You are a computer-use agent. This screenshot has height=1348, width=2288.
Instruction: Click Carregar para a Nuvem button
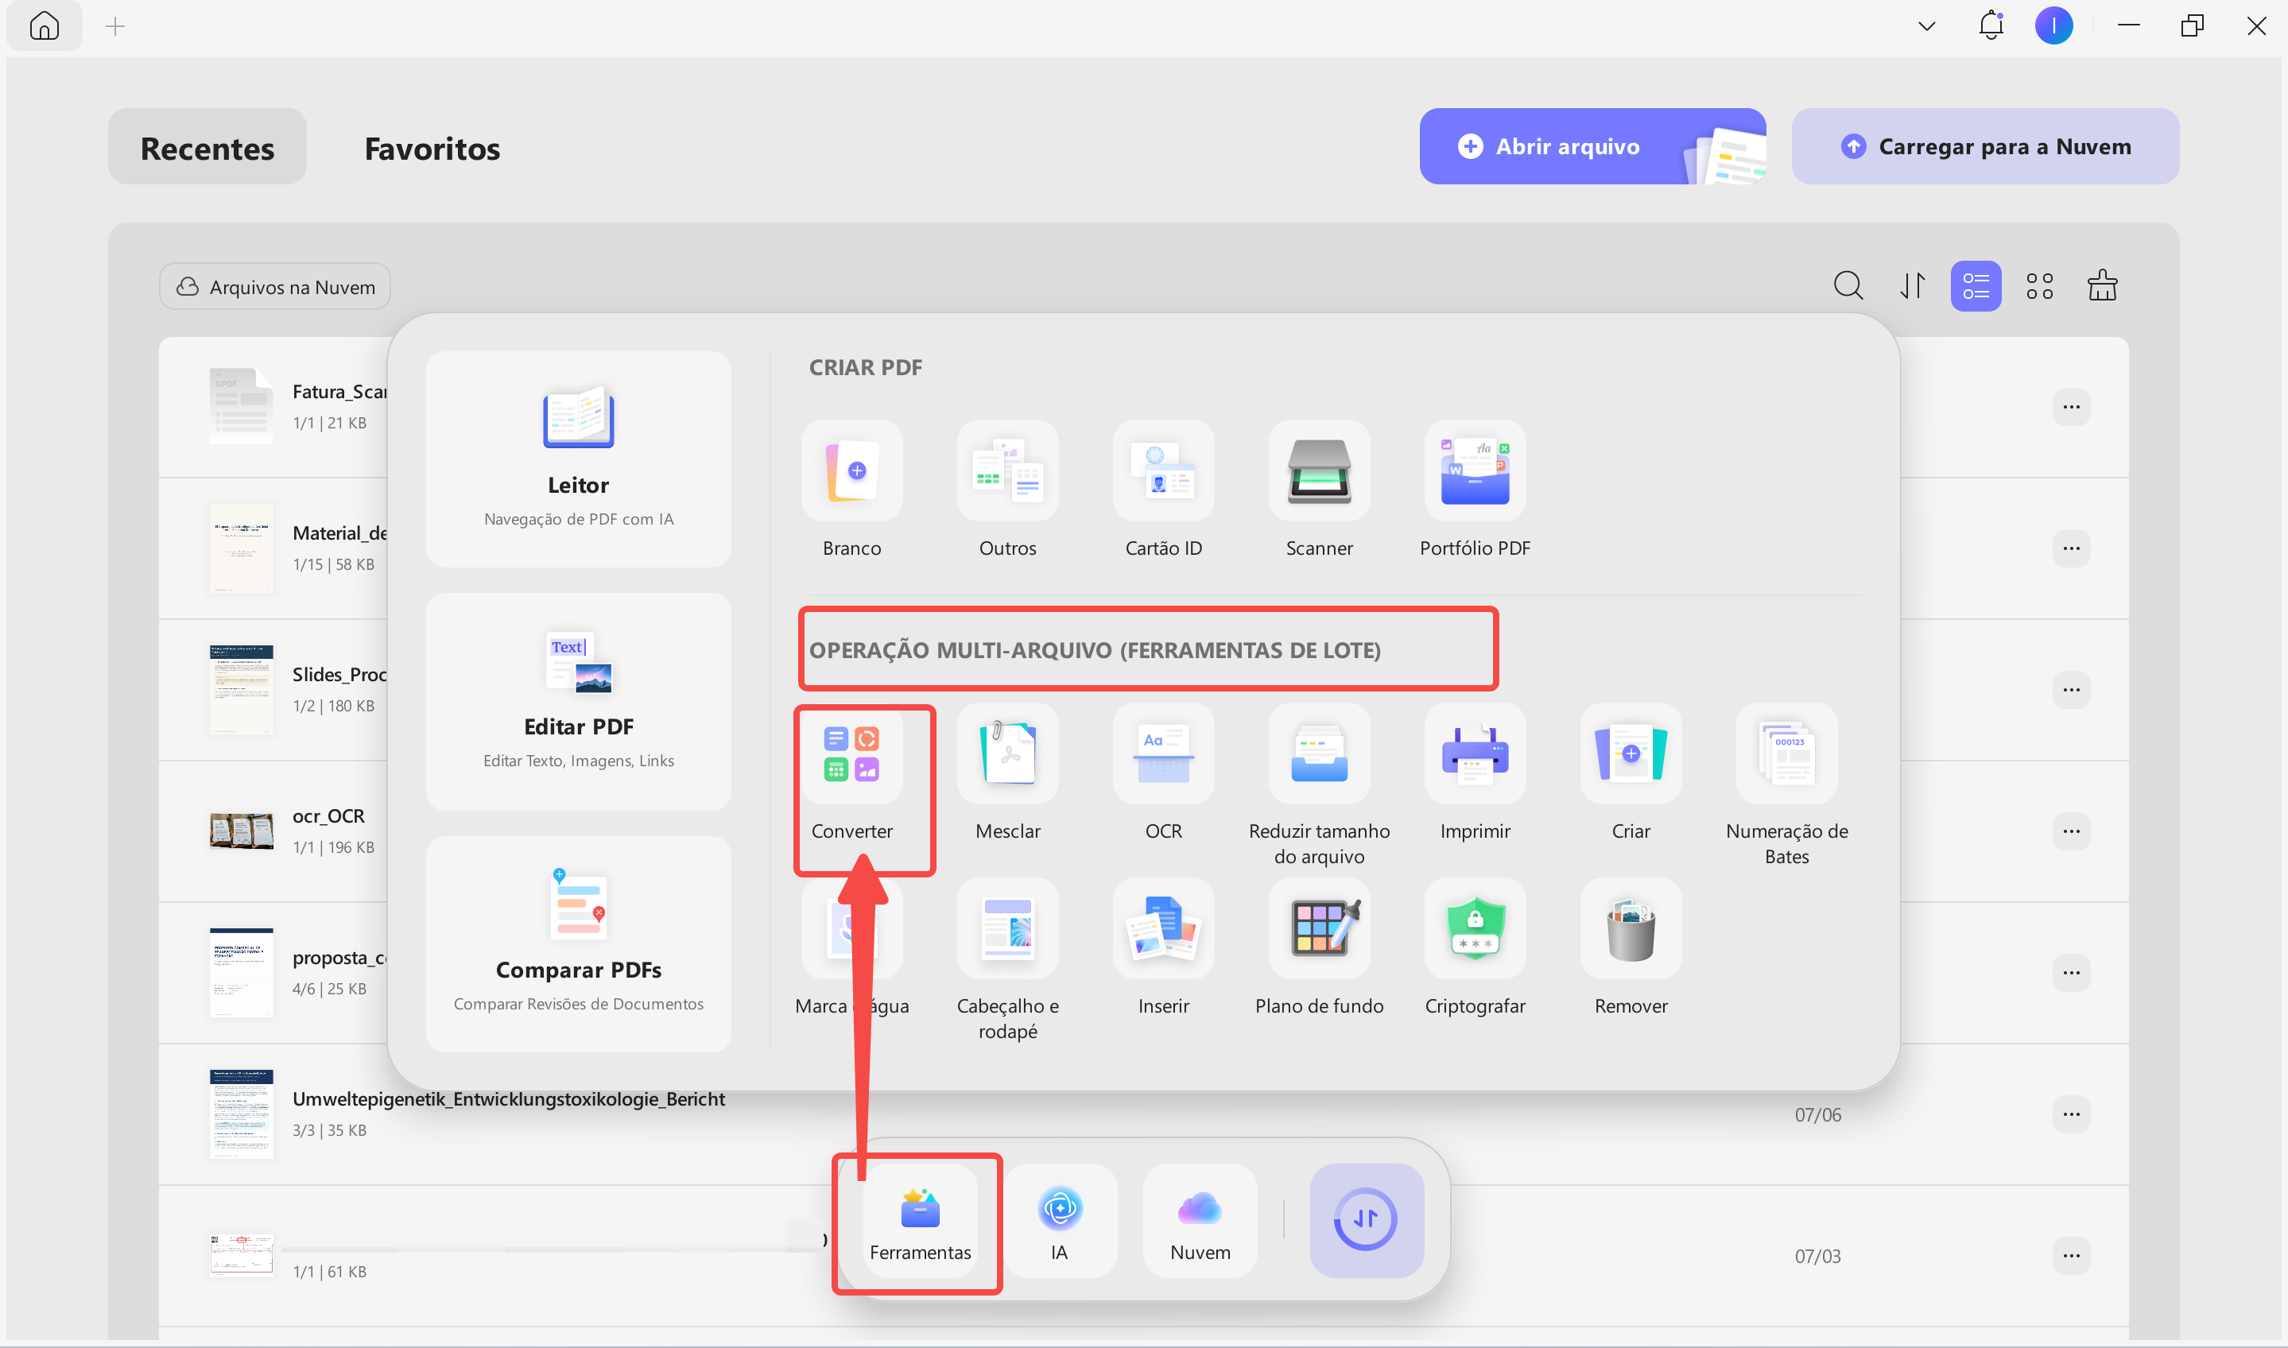[1984, 146]
